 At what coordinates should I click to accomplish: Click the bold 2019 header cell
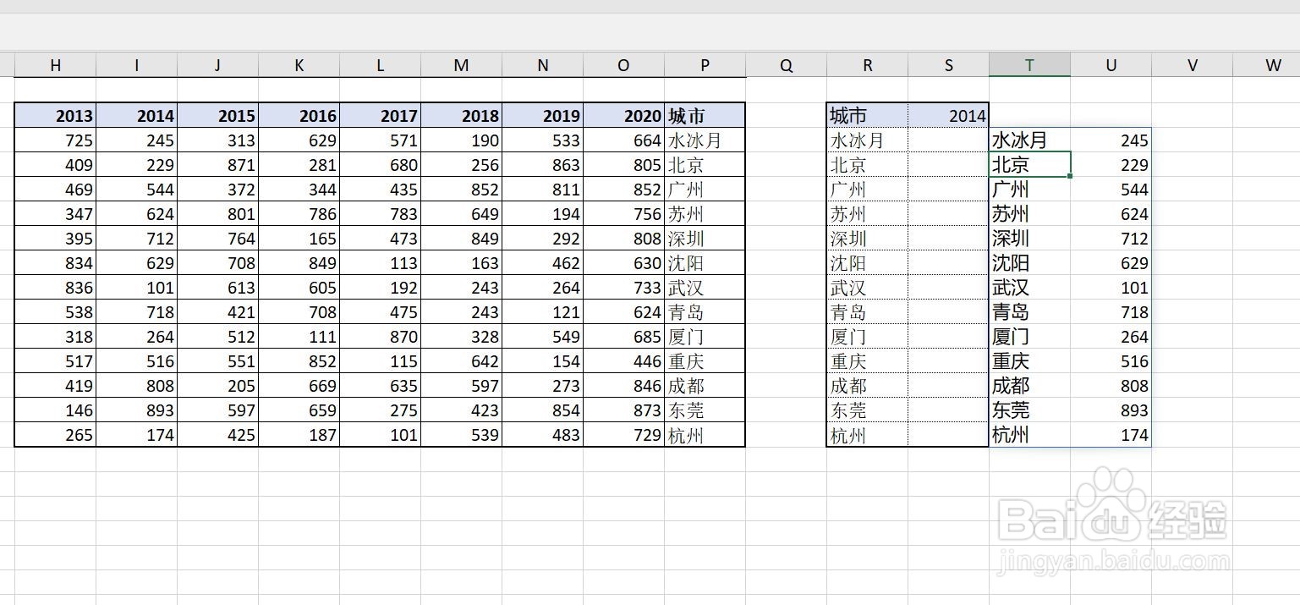542,116
